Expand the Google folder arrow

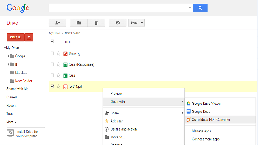click(x=8, y=56)
